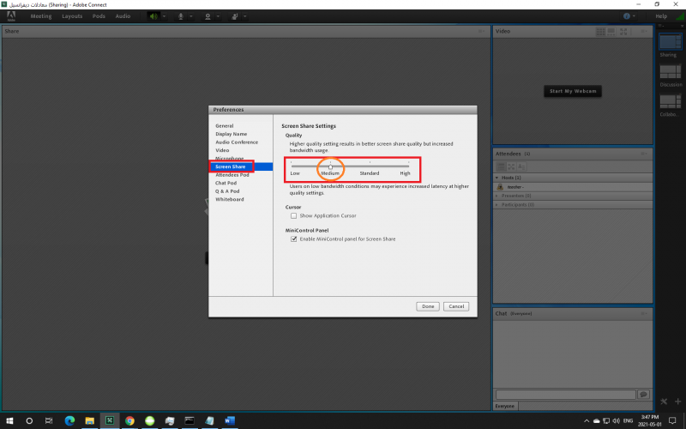Open the Meeting menu
686x429 pixels.
point(41,16)
